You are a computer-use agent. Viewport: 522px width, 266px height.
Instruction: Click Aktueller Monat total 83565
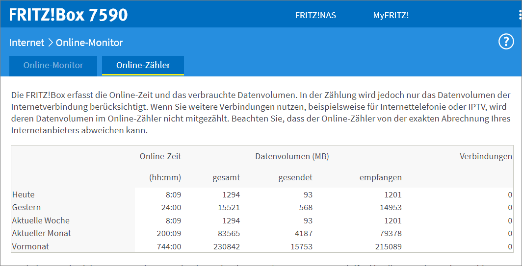click(229, 233)
